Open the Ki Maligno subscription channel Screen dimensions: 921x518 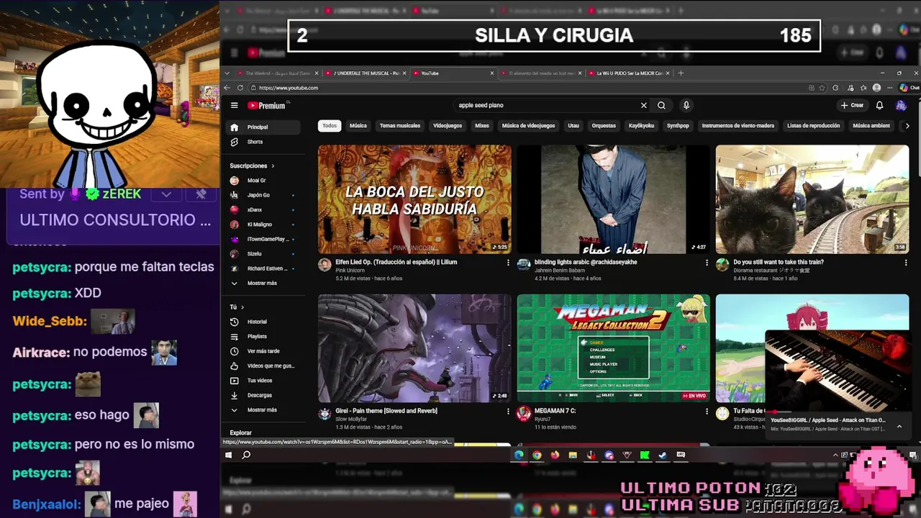(263, 224)
